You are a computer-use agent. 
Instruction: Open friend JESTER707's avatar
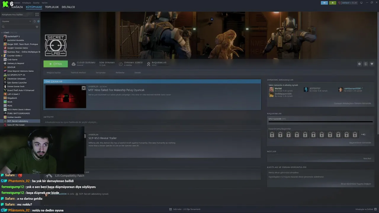point(306,89)
